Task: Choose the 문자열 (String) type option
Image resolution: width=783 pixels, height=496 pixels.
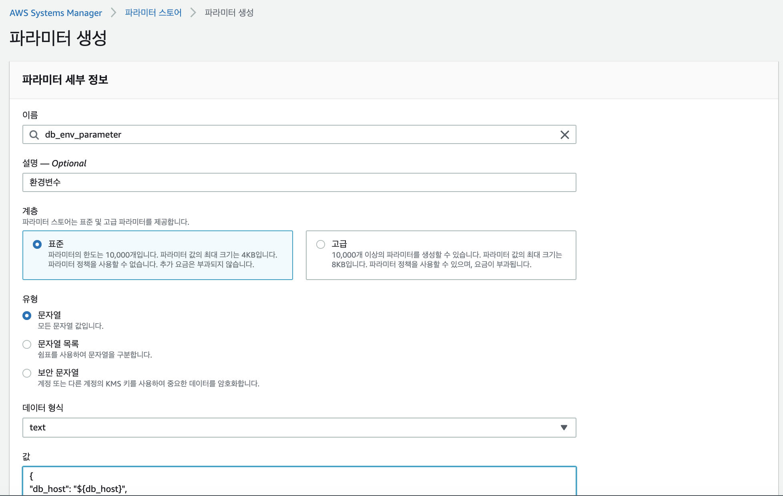Action: pos(27,316)
